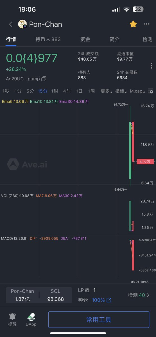Copy contract address Ao29UC...pump icon

[44, 79]
